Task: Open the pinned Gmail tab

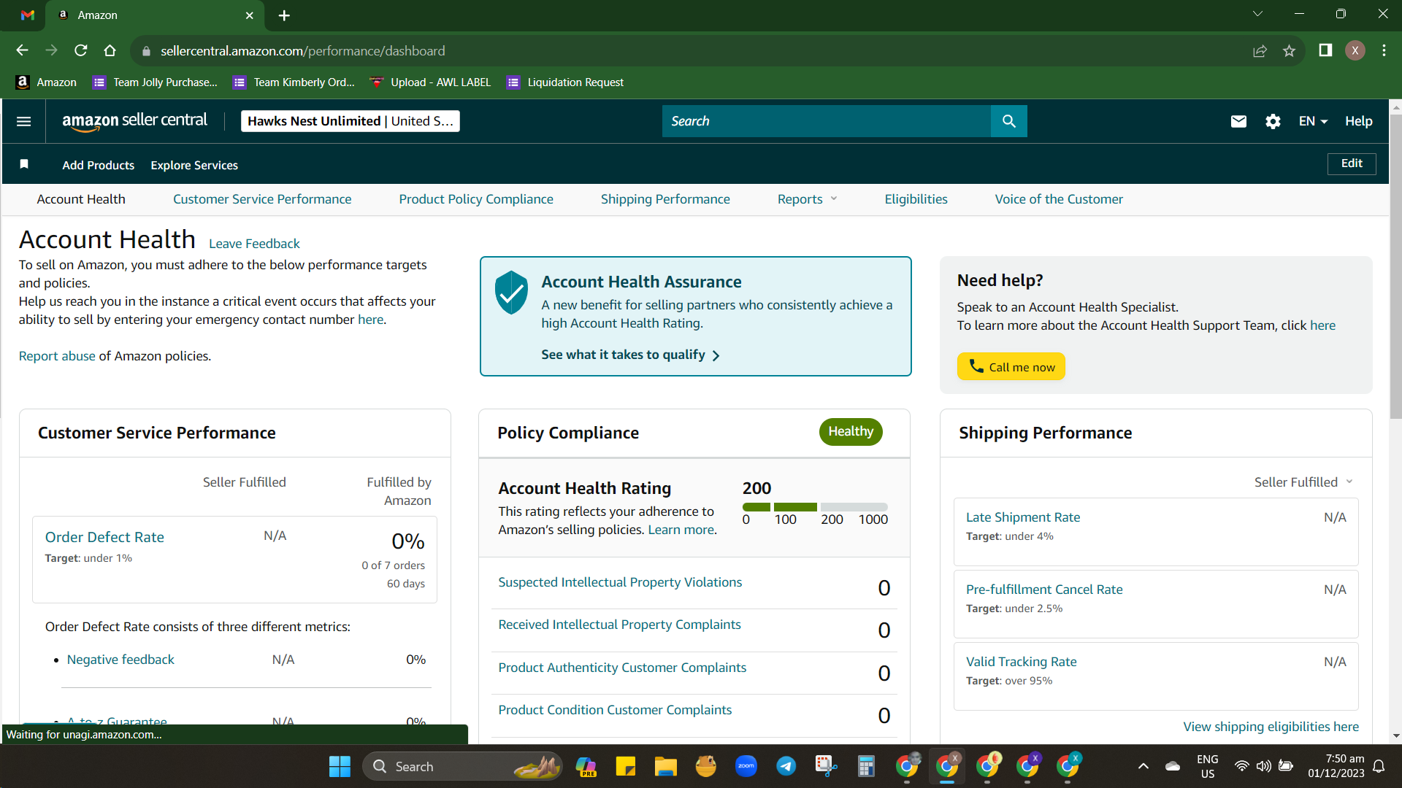Action: tap(28, 15)
